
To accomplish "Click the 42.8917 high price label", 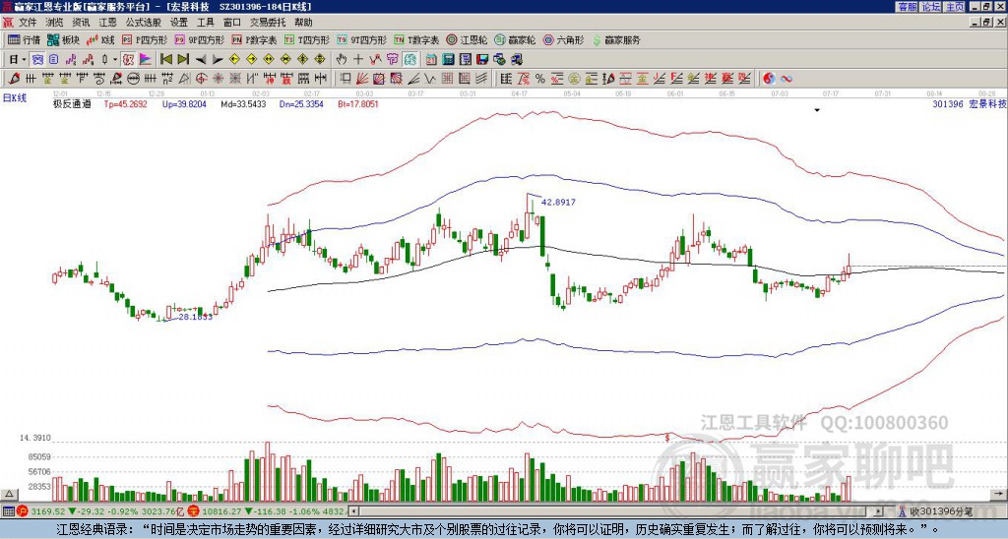I will (558, 202).
